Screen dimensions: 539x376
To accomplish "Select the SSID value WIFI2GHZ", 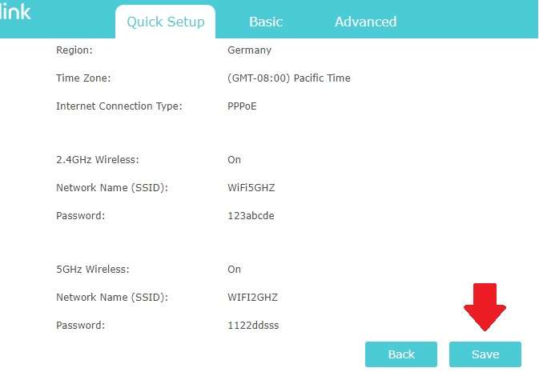I will tap(252, 297).
